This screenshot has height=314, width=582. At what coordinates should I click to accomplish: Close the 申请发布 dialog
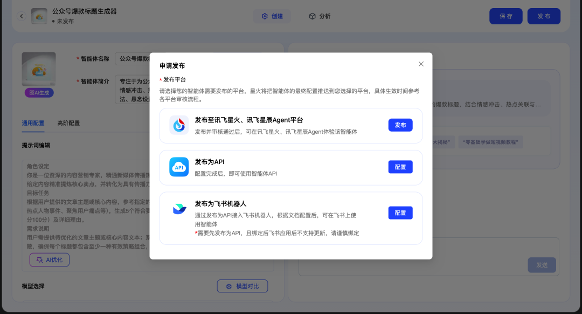tap(421, 64)
